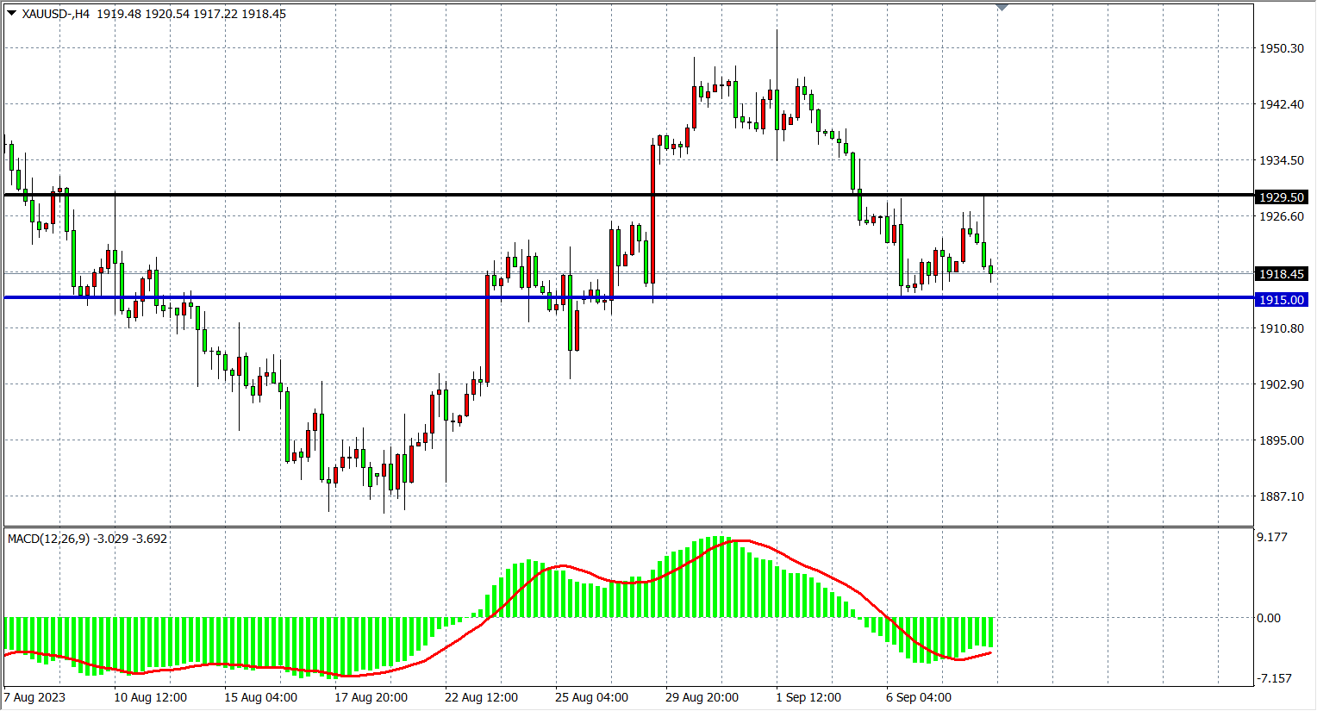Click the 7 Aug 2023 date label
Viewport: 1317px width, 711px height.
click(x=34, y=697)
